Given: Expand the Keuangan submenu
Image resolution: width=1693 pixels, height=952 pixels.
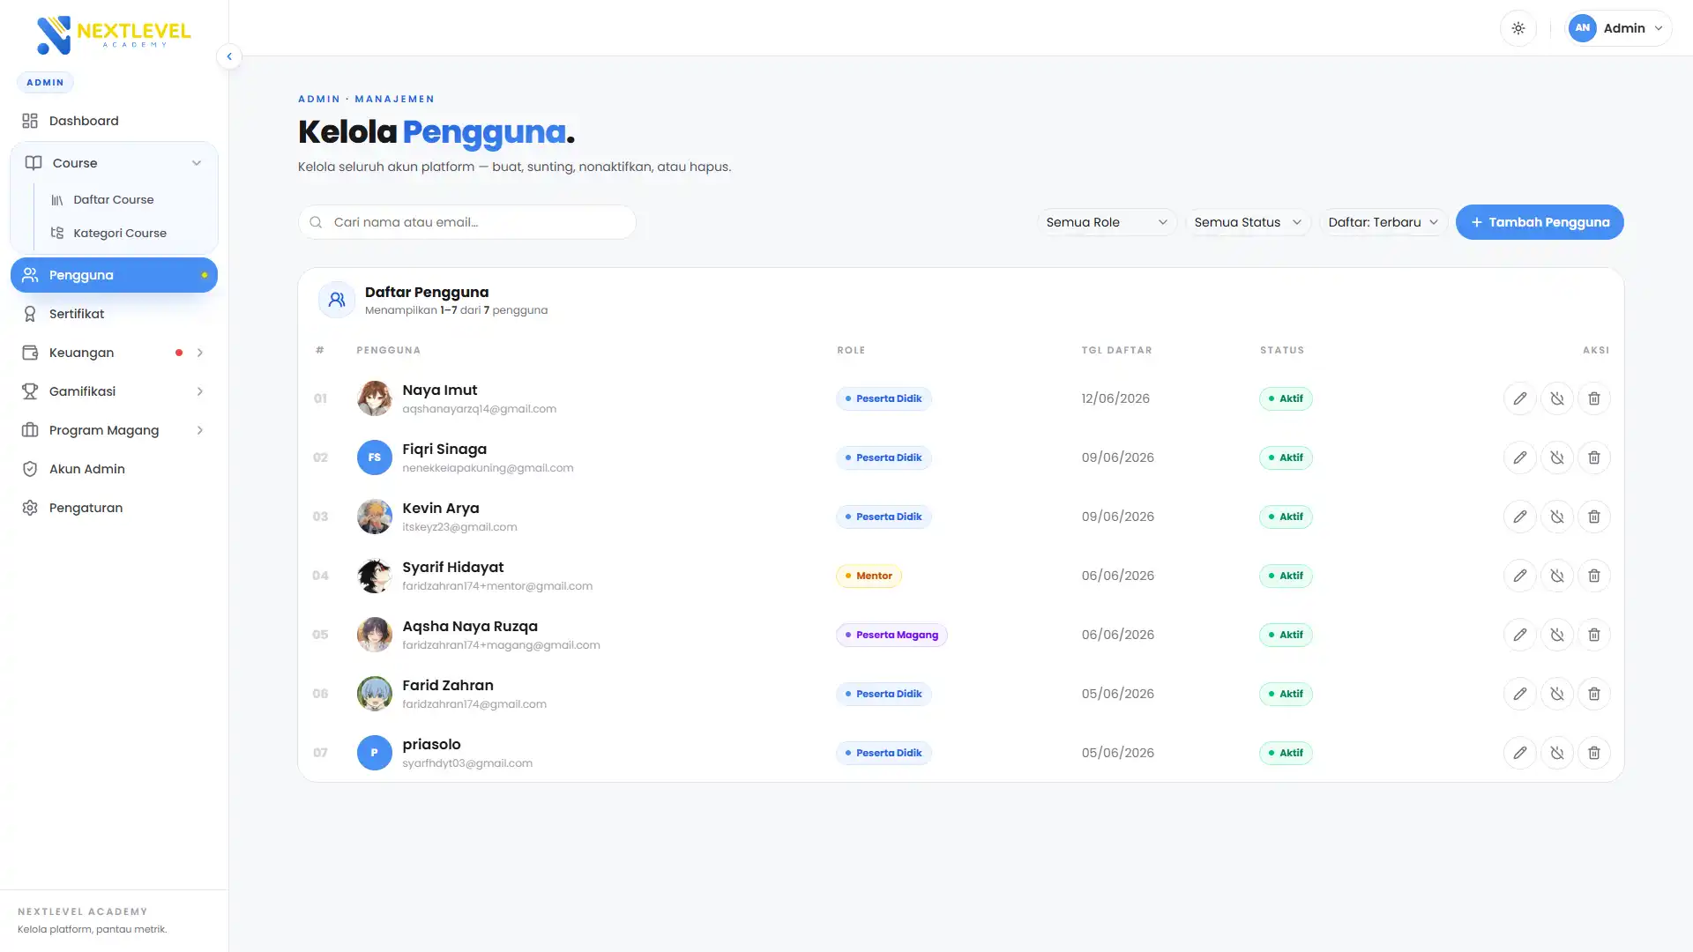Looking at the screenshot, I should [x=114, y=353].
